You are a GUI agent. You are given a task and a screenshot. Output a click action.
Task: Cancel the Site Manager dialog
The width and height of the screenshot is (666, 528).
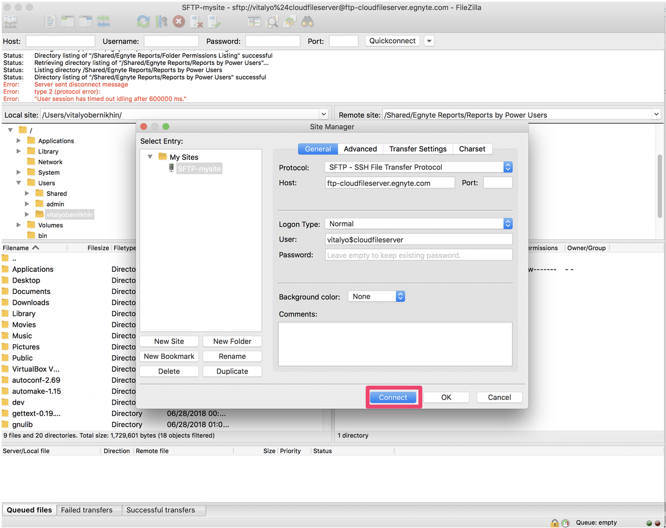click(x=499, y=397)
